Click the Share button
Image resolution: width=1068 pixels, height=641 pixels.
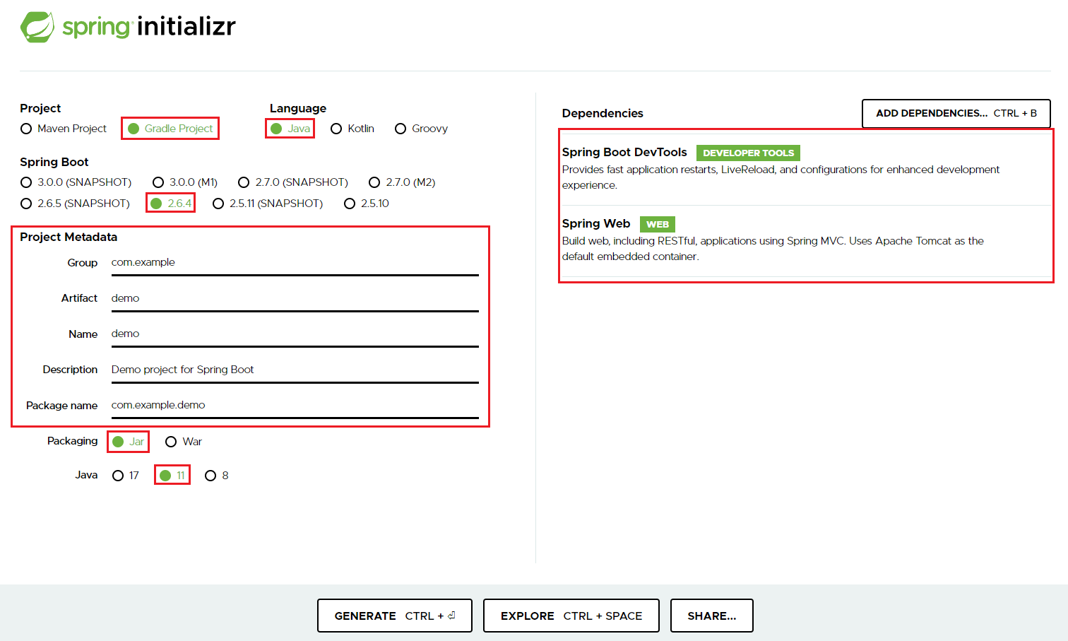(712, 616)
